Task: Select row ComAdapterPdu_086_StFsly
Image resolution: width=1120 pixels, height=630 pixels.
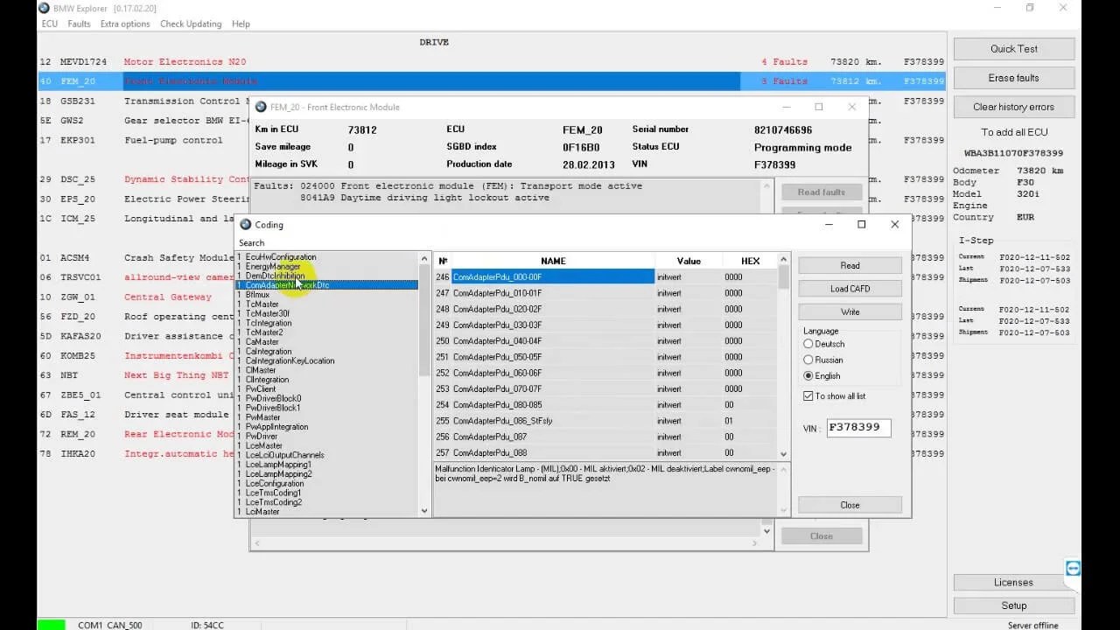Action: (x=605, y=421)
